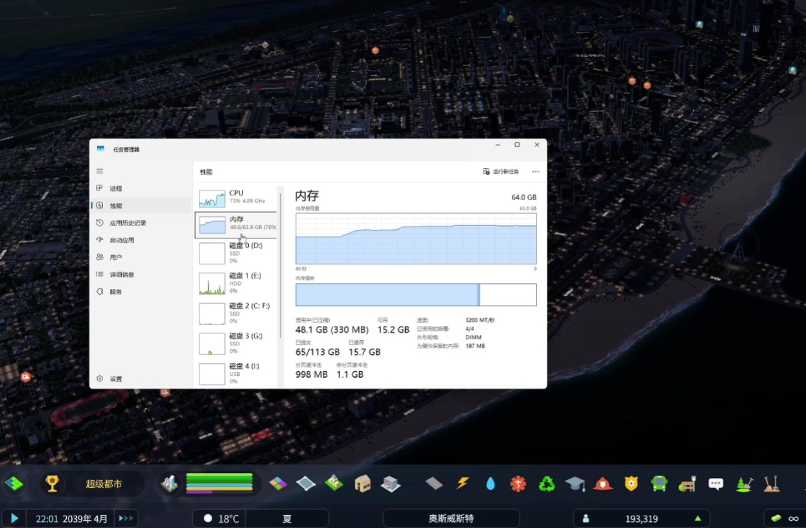
Task: Open Fire & Rescue helmet tool
Action: click(603, 483)
